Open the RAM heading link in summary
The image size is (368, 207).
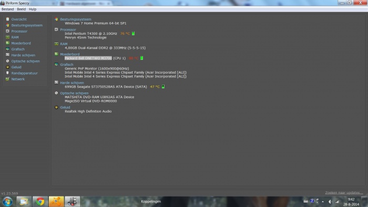click(x=64, y=44)
